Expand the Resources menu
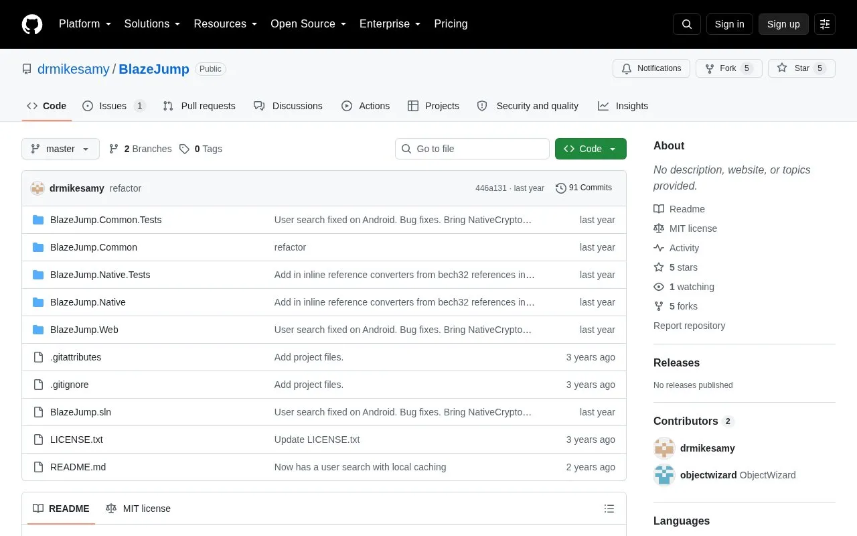 point(226,24)
